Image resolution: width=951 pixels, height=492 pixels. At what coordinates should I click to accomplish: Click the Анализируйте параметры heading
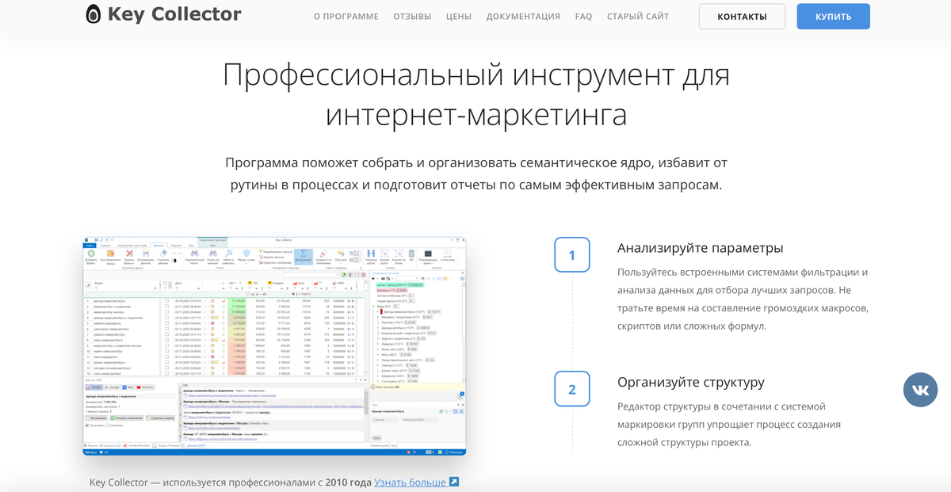pyautogui.click(x=700, y=248)
